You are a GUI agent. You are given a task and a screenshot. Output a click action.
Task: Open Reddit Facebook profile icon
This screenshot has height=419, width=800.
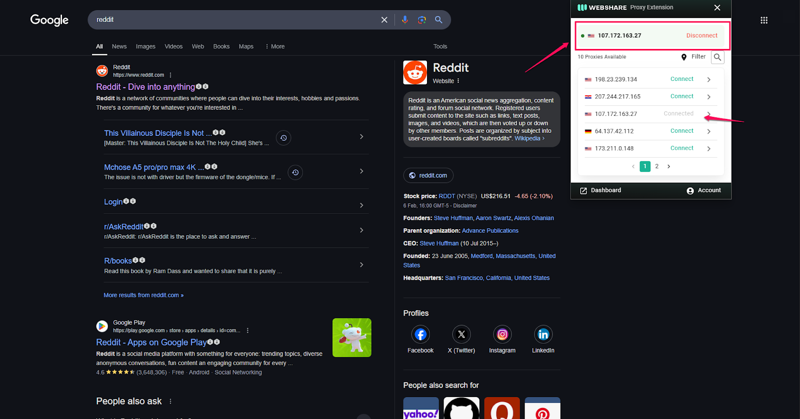420,335
